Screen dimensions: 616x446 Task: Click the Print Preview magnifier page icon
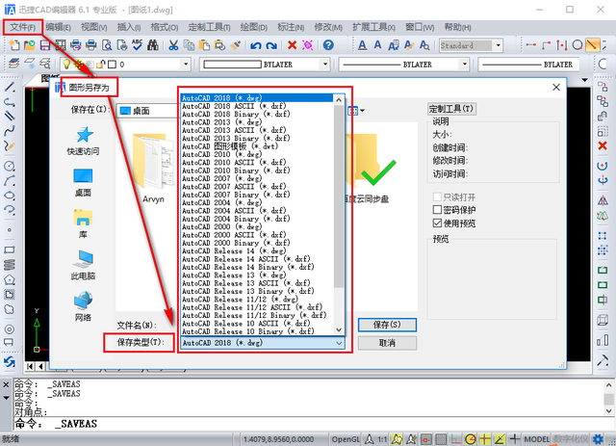[107, 45]
